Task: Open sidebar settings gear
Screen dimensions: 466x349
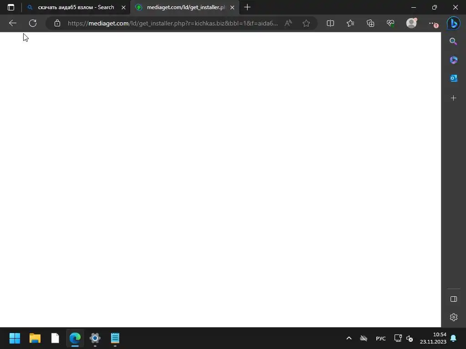Action: coord(454,317)
